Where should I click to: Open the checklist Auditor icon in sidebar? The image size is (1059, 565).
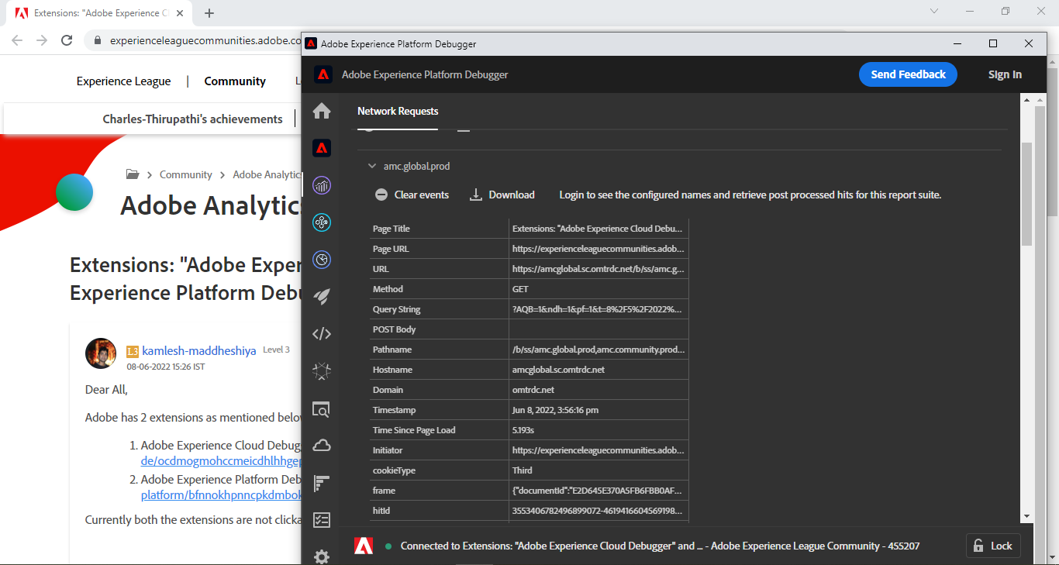(x=322, y=520)
